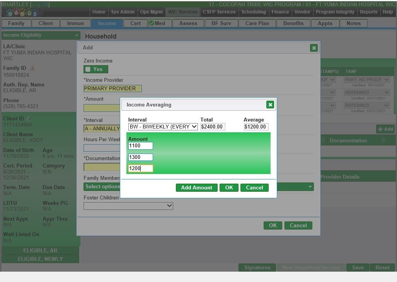
Task: Close the Add dialog with X icon
Action: point(314,48)
